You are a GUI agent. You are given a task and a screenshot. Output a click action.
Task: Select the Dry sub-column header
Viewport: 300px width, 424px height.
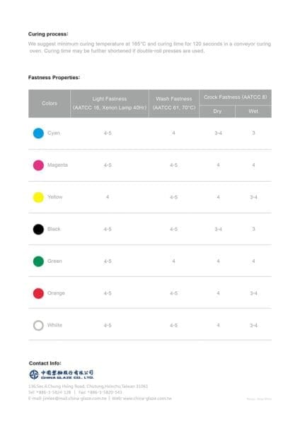click(217, 111)
